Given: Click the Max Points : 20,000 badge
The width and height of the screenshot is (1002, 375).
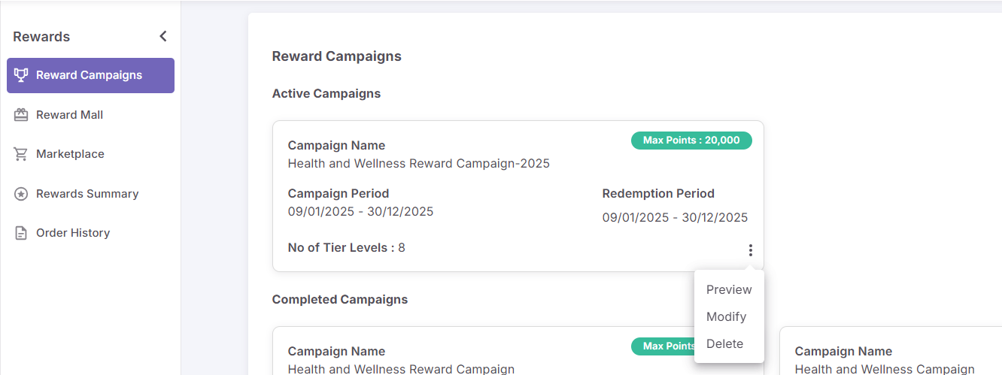Looking at the screenshot, I should (x=691, y=141).
